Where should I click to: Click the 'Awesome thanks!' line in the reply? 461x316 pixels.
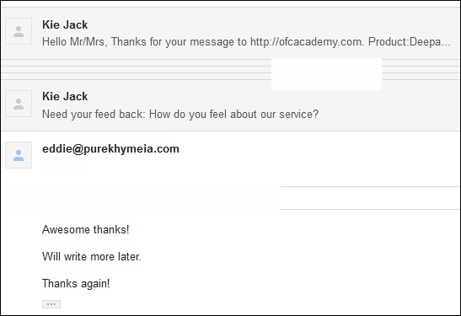86,229
